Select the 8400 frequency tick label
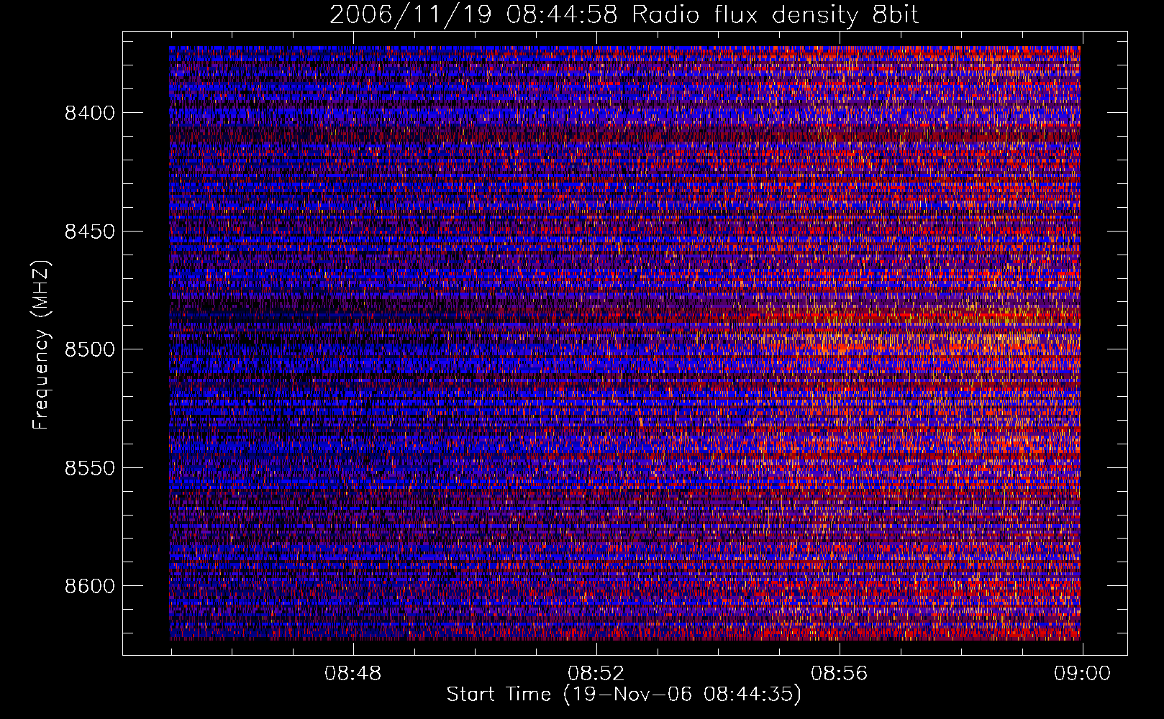The width and height of the screenshot is (1164, 719). coord(90,113)
